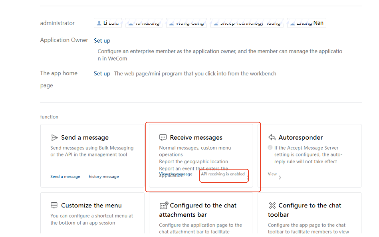Click the Autoresponder reply arrow icon
The height and width of the screenshot is (237, 379).
click(x=272, y=138)
